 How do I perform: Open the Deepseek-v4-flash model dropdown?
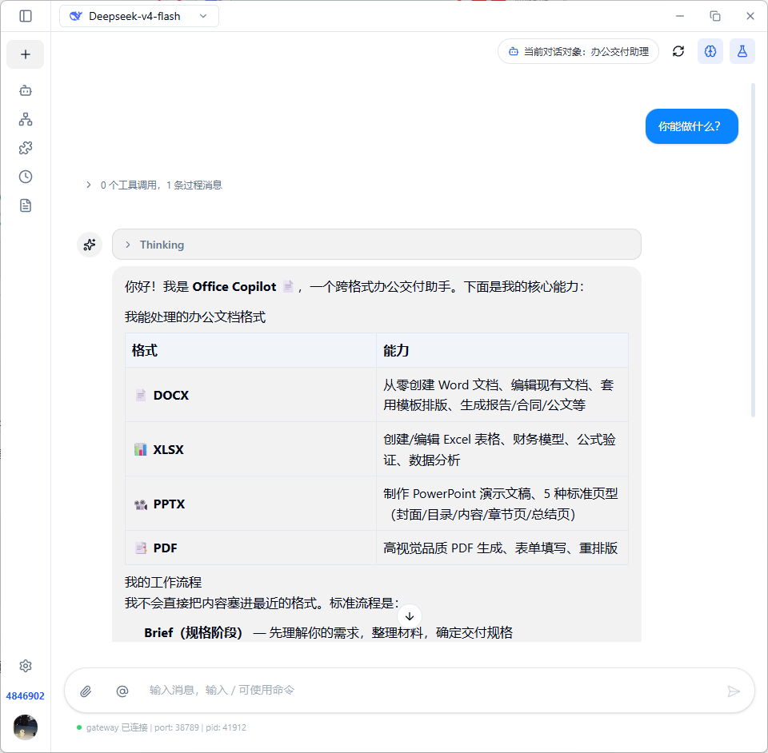(x=139, y=16)
